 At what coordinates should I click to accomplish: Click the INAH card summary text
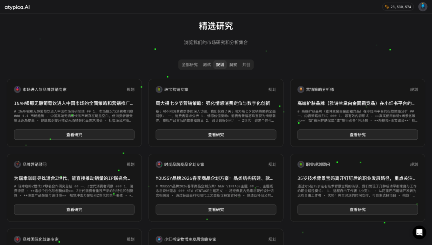point(74,116)
